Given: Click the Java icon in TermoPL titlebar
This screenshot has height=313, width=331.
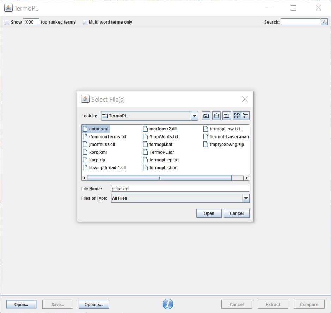Looking at the screenshot, I should [8, 8].
